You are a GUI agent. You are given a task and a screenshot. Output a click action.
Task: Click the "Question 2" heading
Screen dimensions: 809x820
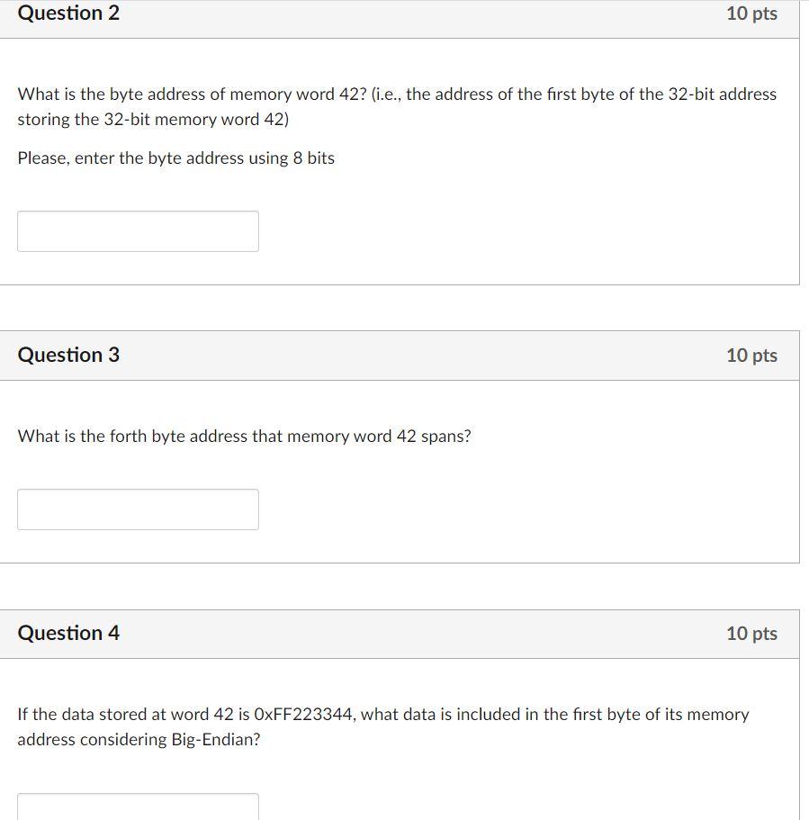[x=68, y=14]
